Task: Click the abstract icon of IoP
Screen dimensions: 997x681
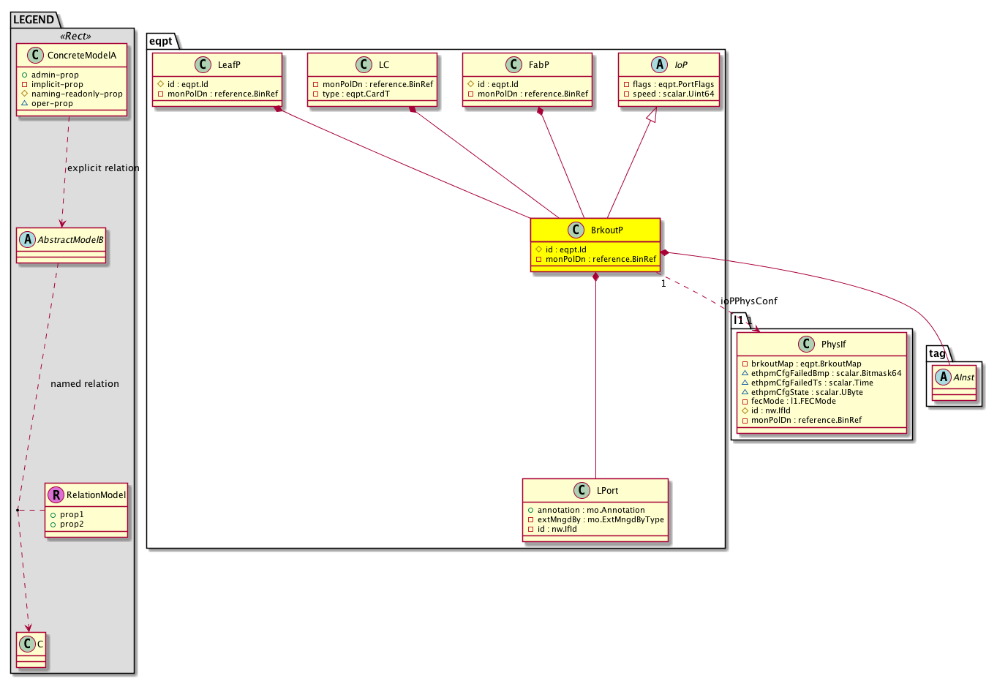Action: click(x=660, y=65)
